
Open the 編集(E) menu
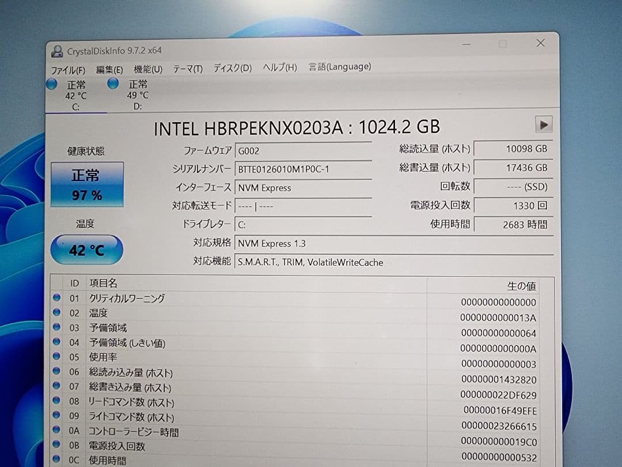coord(109,70)
